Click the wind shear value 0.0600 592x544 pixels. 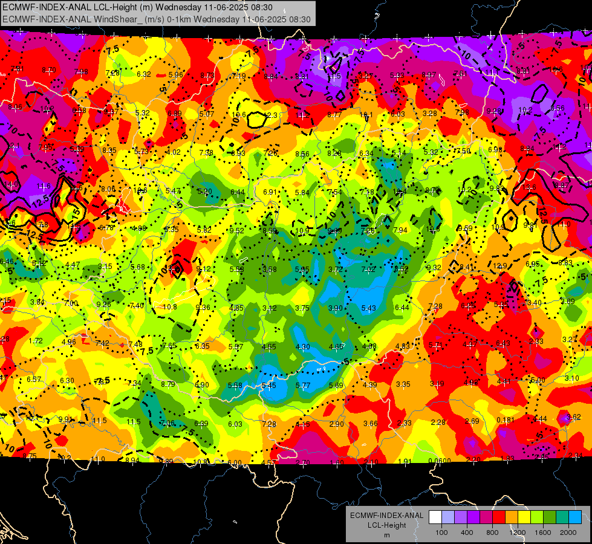tap(440, 461)
